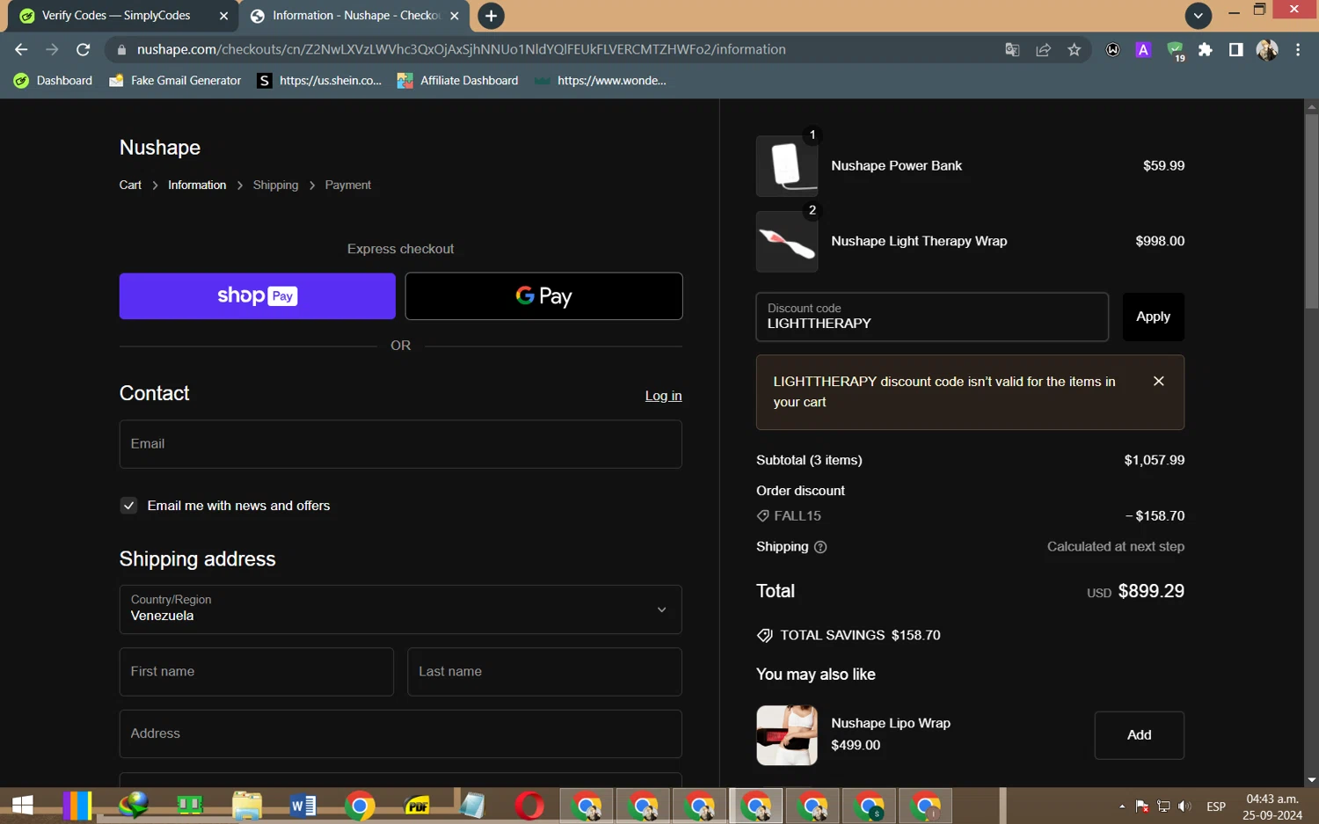Click the $899.29 total amount
This screenshot has height=824, width=1319.
point(1151,591)
